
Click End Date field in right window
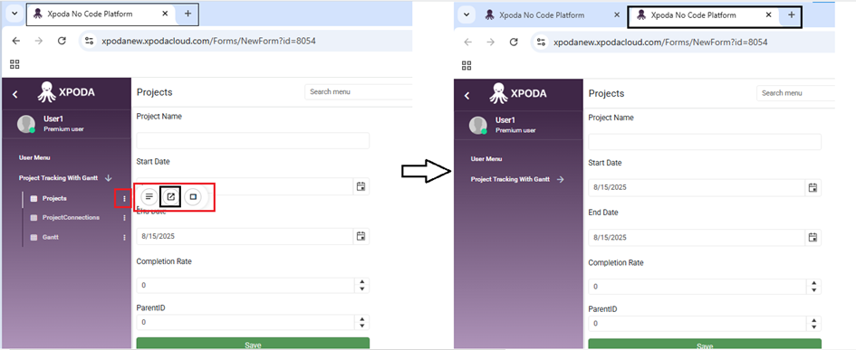click(697, 237)
